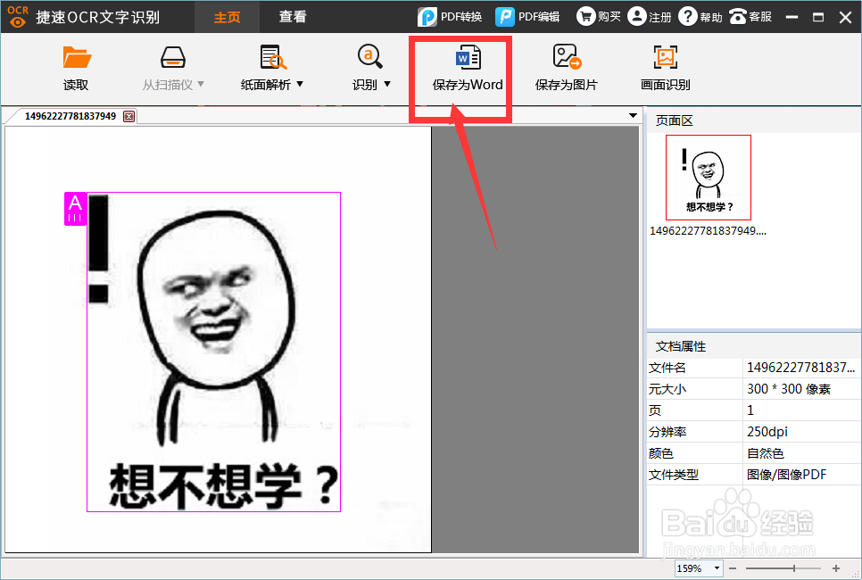Click the 文件名 property row
The image size is (862, 580).
click(753, 368)
